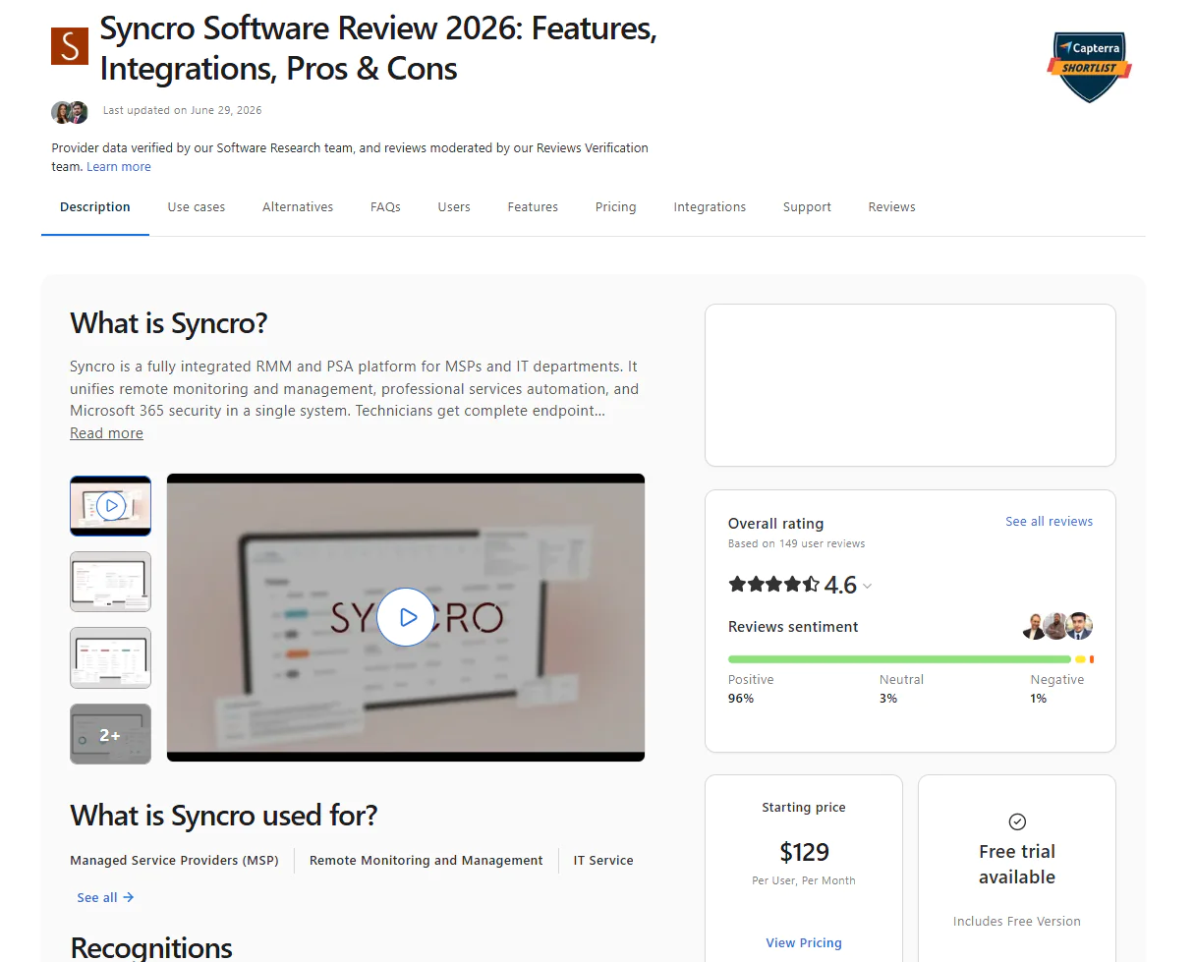
Task: Open the Use cases tab
Action: (x=197, y=207)
